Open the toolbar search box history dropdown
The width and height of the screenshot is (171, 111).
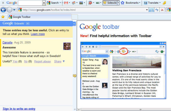point(44,3)
